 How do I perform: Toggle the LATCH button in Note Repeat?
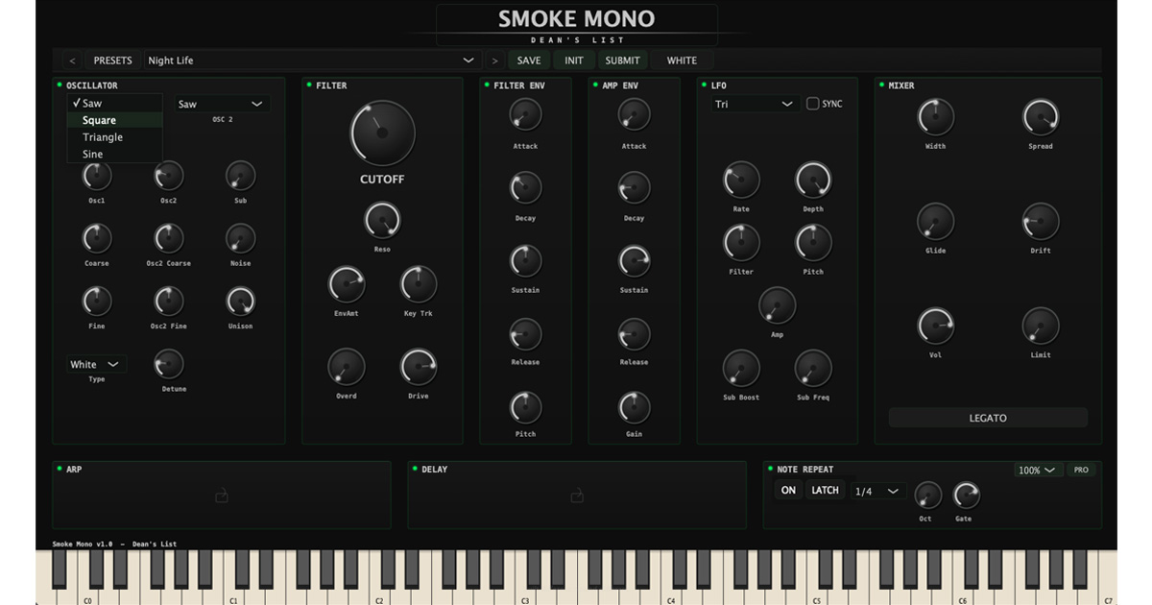click(x=825, y=490)
